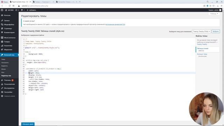Open the speed dial grid icon
Screen dimensions: 224x126
(13, 6)
